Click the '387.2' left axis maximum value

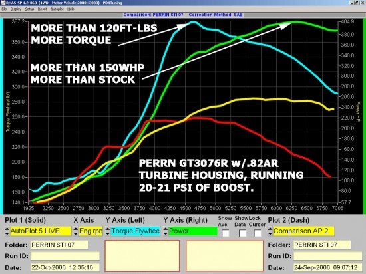click(18, 21)
